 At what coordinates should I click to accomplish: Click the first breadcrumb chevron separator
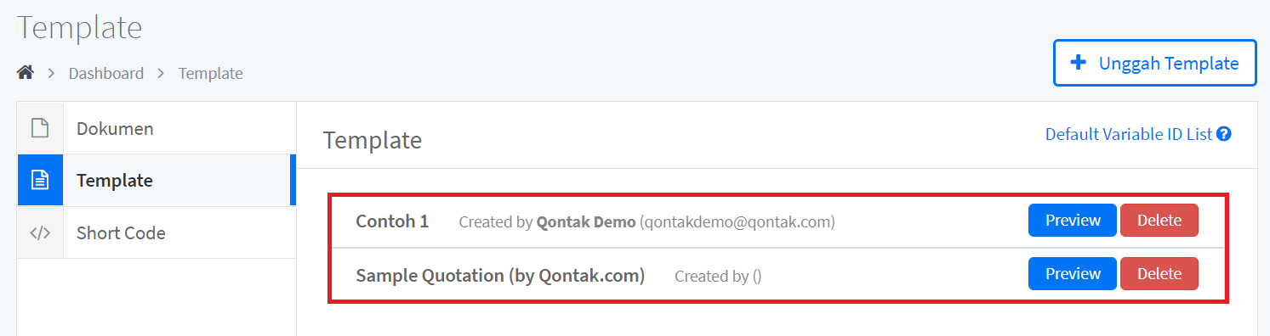[51, 74]
